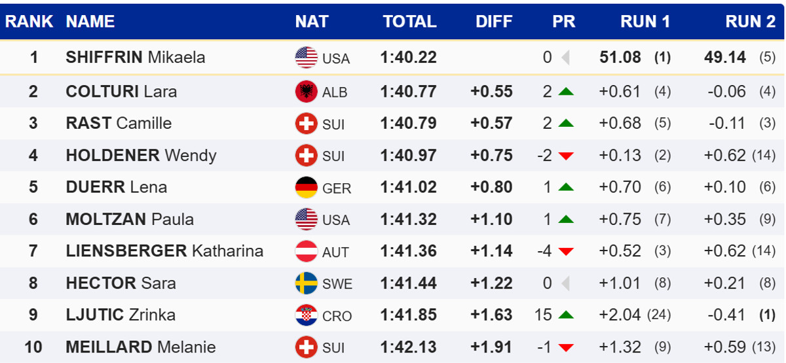This screenshot has height=363, width=786.
Task: Click the USA flag beside Shiffrin
Action: [306, 58]
